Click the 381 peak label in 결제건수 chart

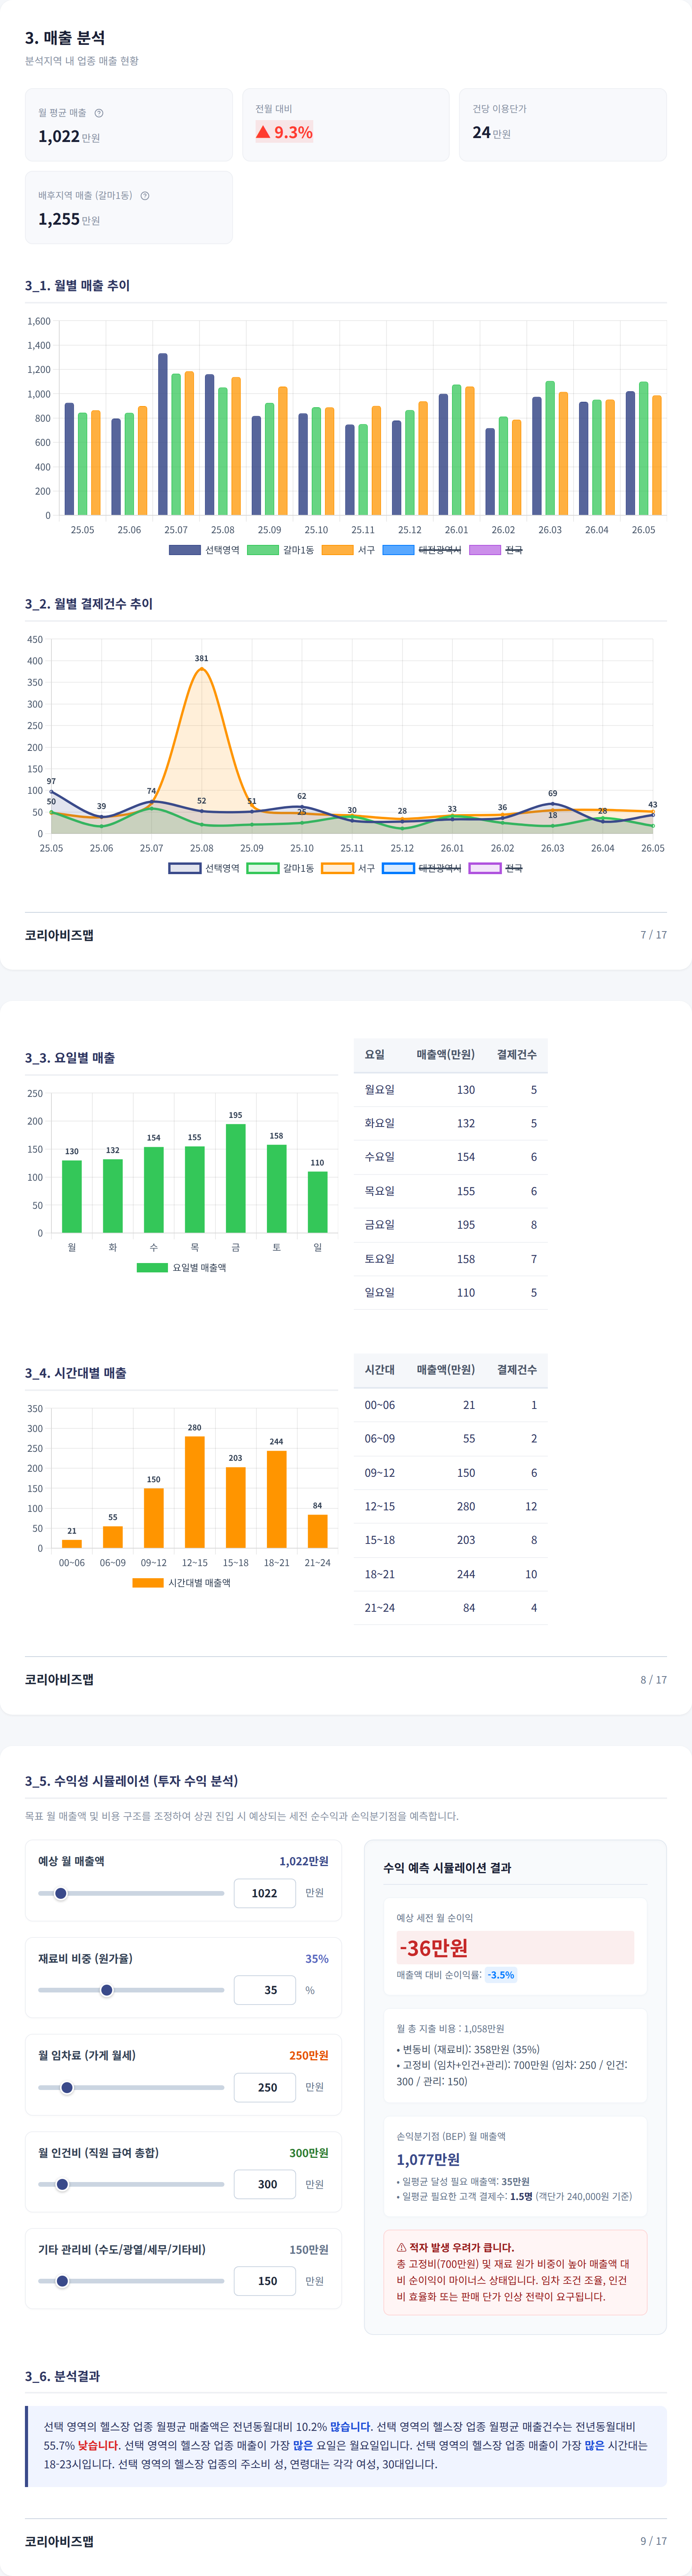(202, 658)
